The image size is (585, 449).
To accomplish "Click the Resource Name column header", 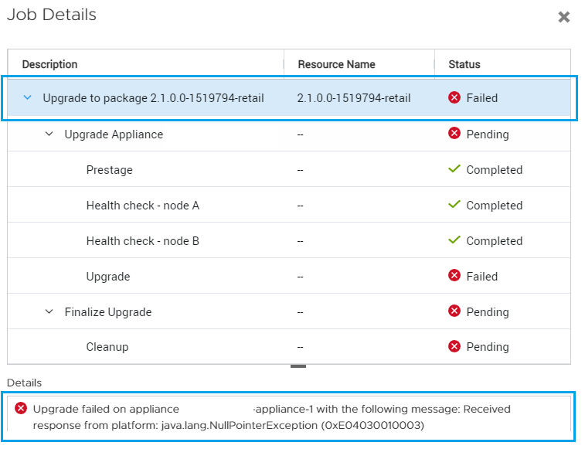I will (336, 65).
